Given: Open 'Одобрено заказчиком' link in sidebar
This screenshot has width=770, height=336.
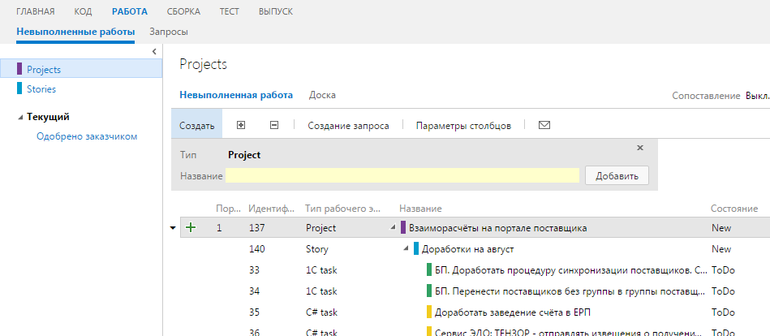Looking at the screenshot, I should (87, 136).
